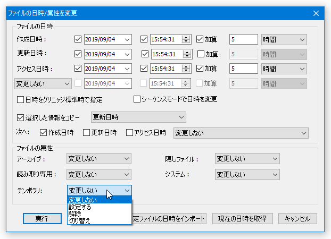Toggle アクセス日時 date checkbox
The height and width of the screenshot is (239, 331).
tap(78, 69)
